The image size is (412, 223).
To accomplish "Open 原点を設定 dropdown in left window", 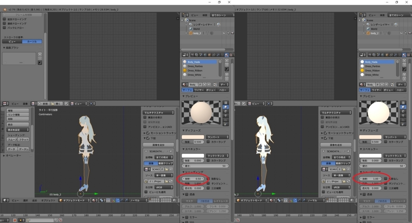I will click(x=18, y=130).
